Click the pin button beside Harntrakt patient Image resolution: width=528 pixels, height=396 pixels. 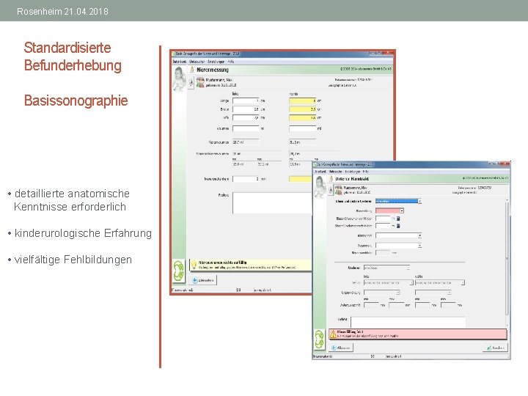click(x=330, y=190)
